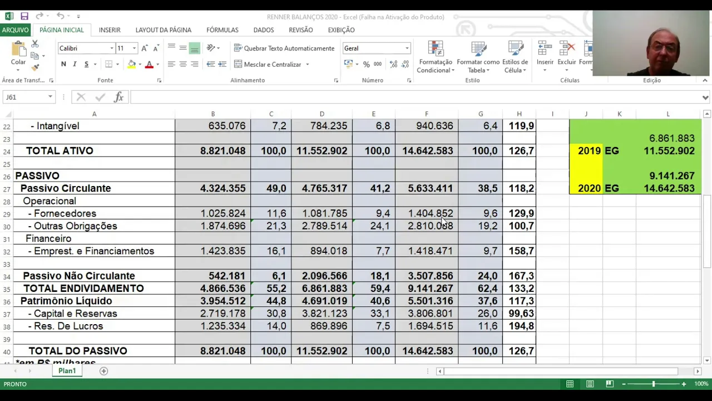
Task: Open Estilos de Célula
Action: pos(515,57)
